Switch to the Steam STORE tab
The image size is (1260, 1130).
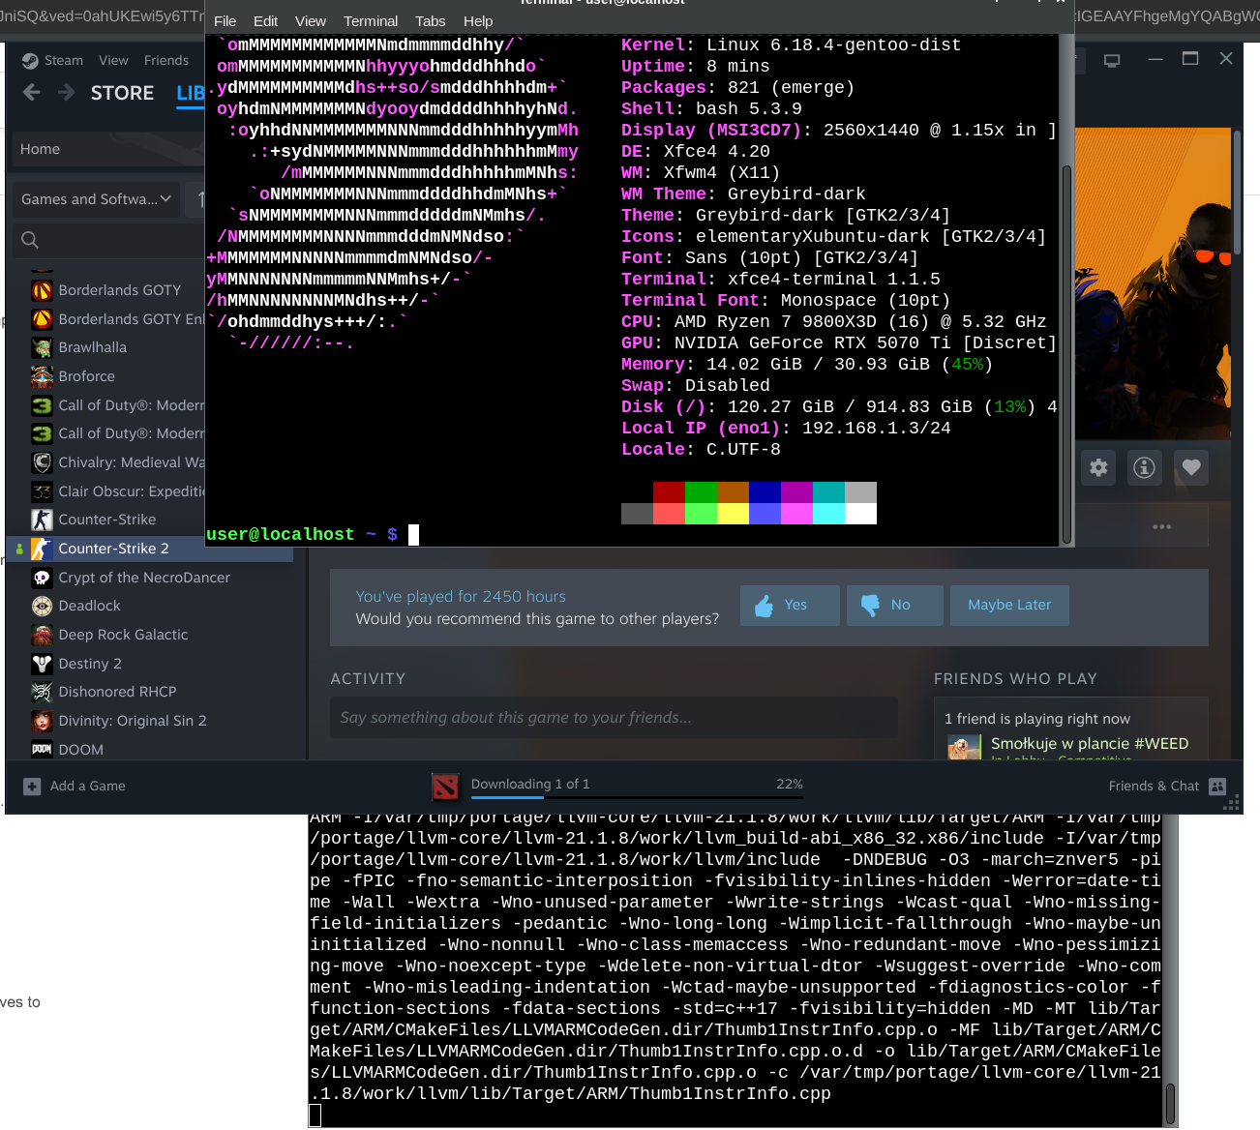click(122, 93)
